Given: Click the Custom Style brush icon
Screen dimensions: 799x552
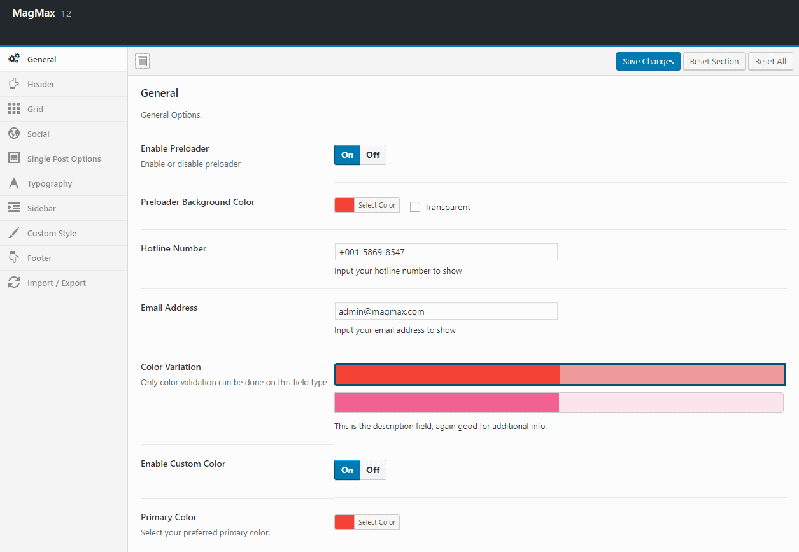Looking at the screenshot, I should [x=13, y=233].
